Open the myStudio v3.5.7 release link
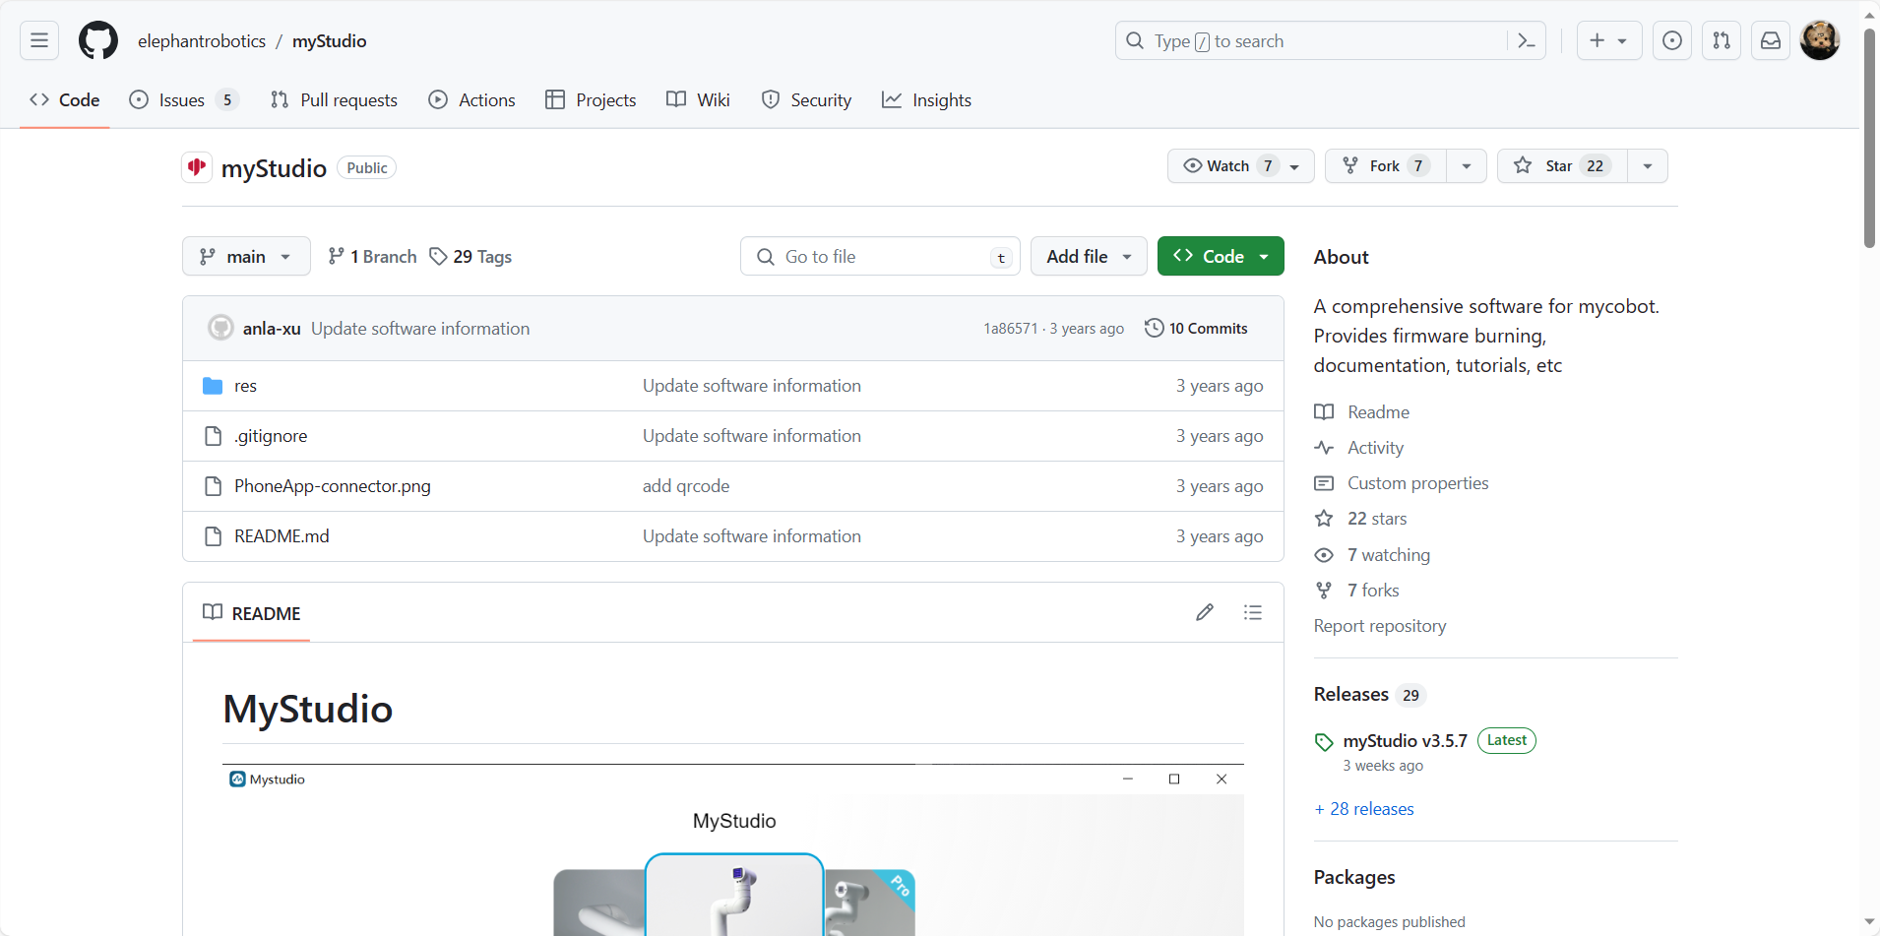1880x936 pixels. [x=1405, y=741]
